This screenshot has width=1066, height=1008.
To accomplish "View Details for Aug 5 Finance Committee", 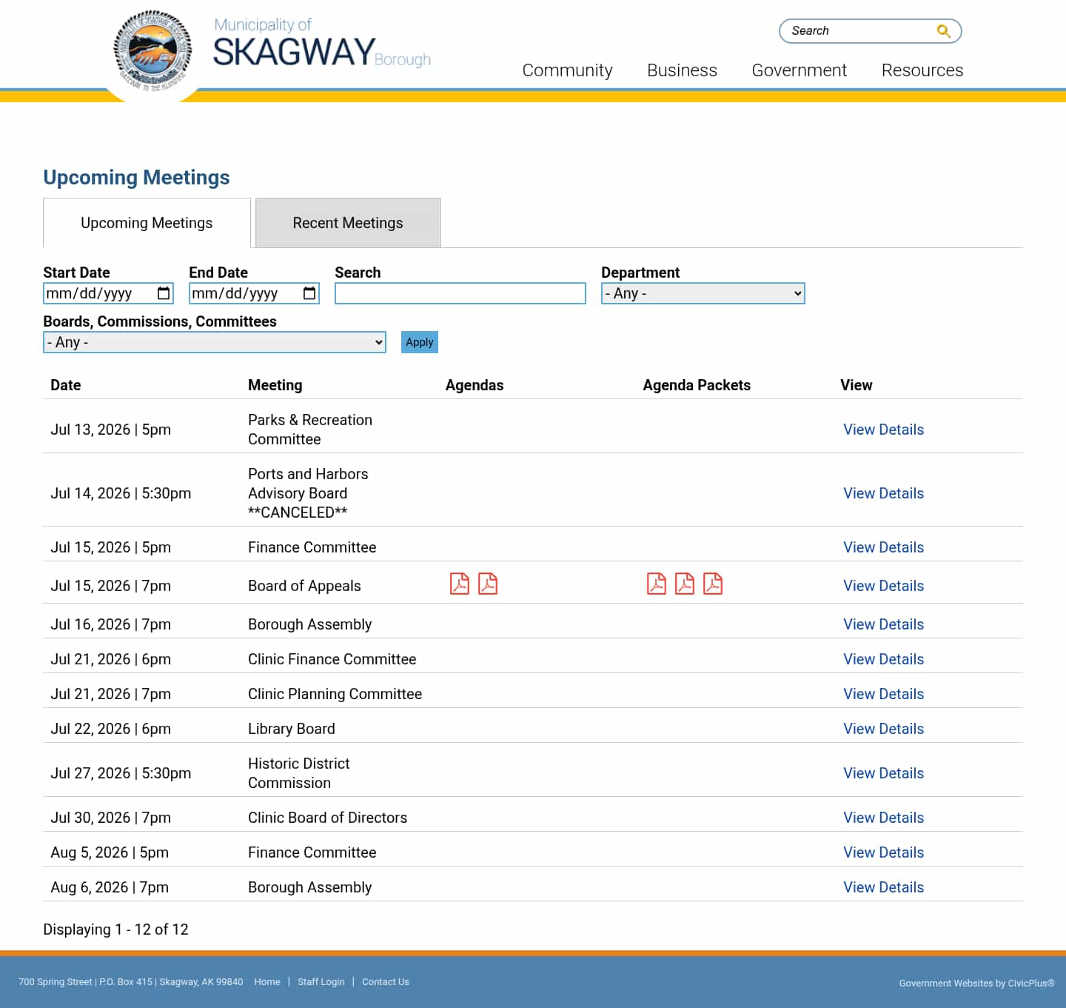I will click(x=883, y=852).
